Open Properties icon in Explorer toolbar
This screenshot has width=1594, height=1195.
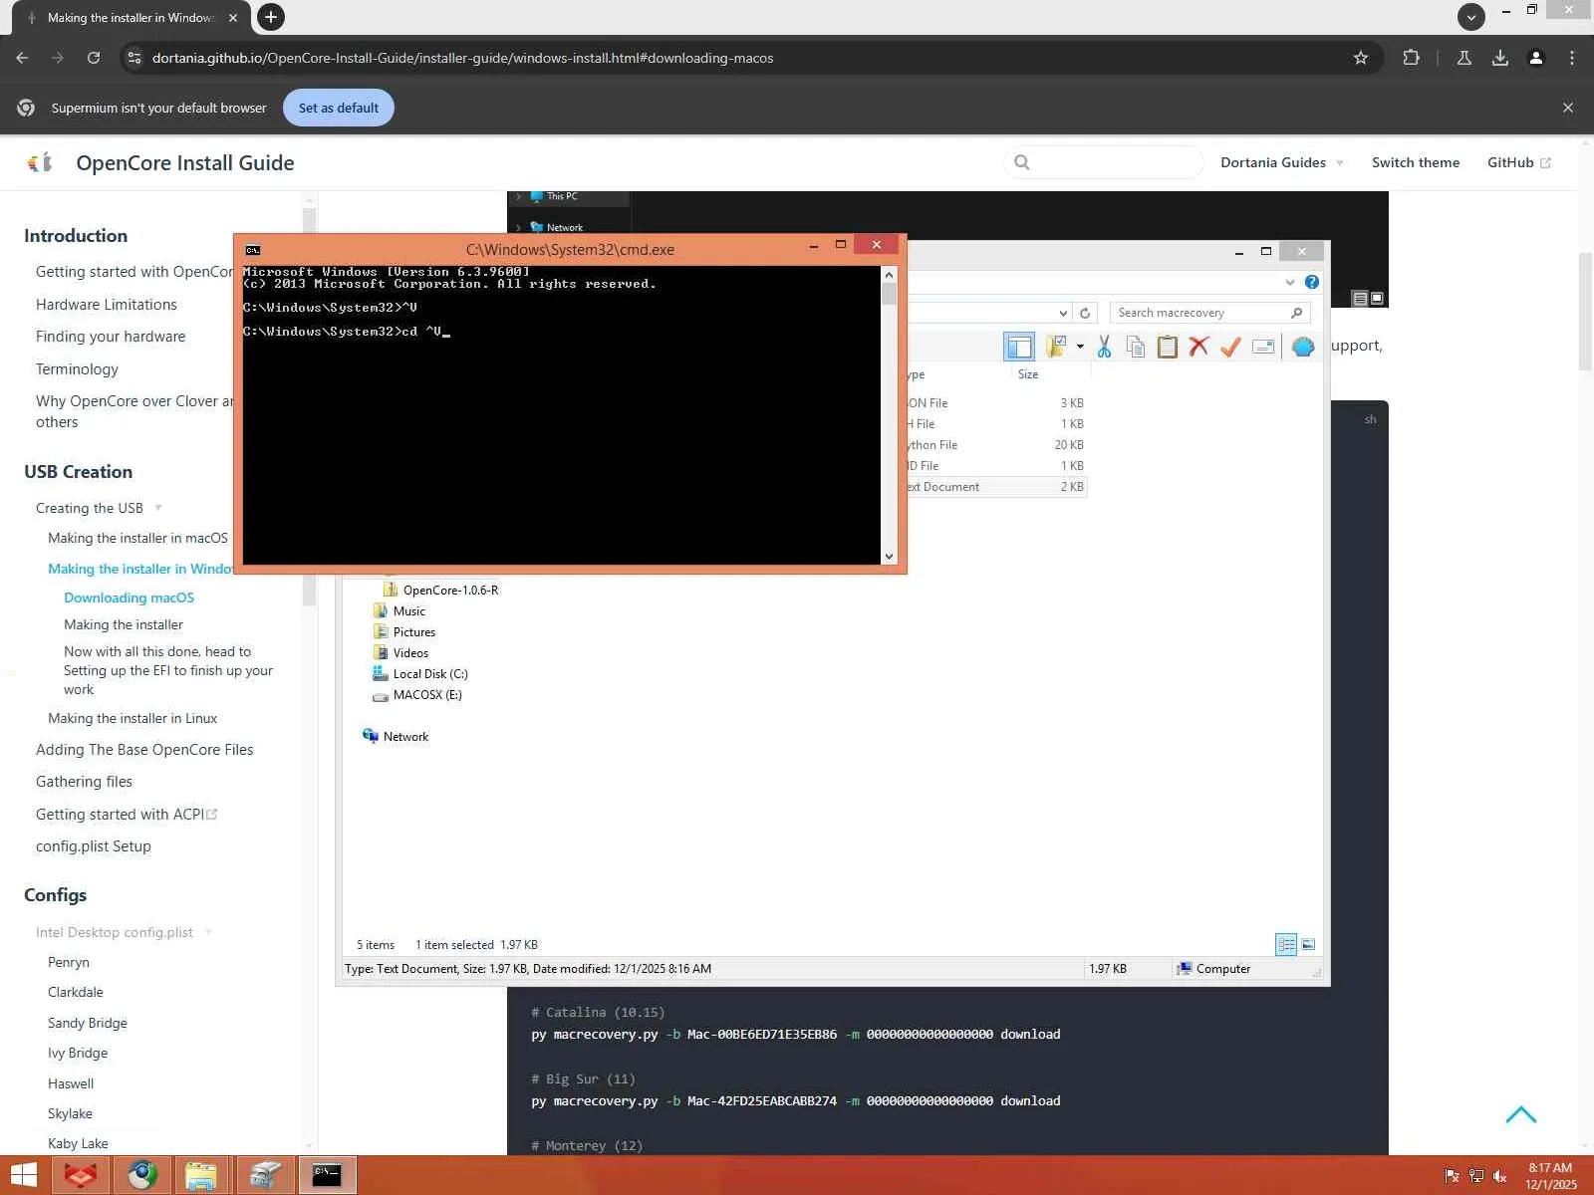click(x=1263, y=347)
